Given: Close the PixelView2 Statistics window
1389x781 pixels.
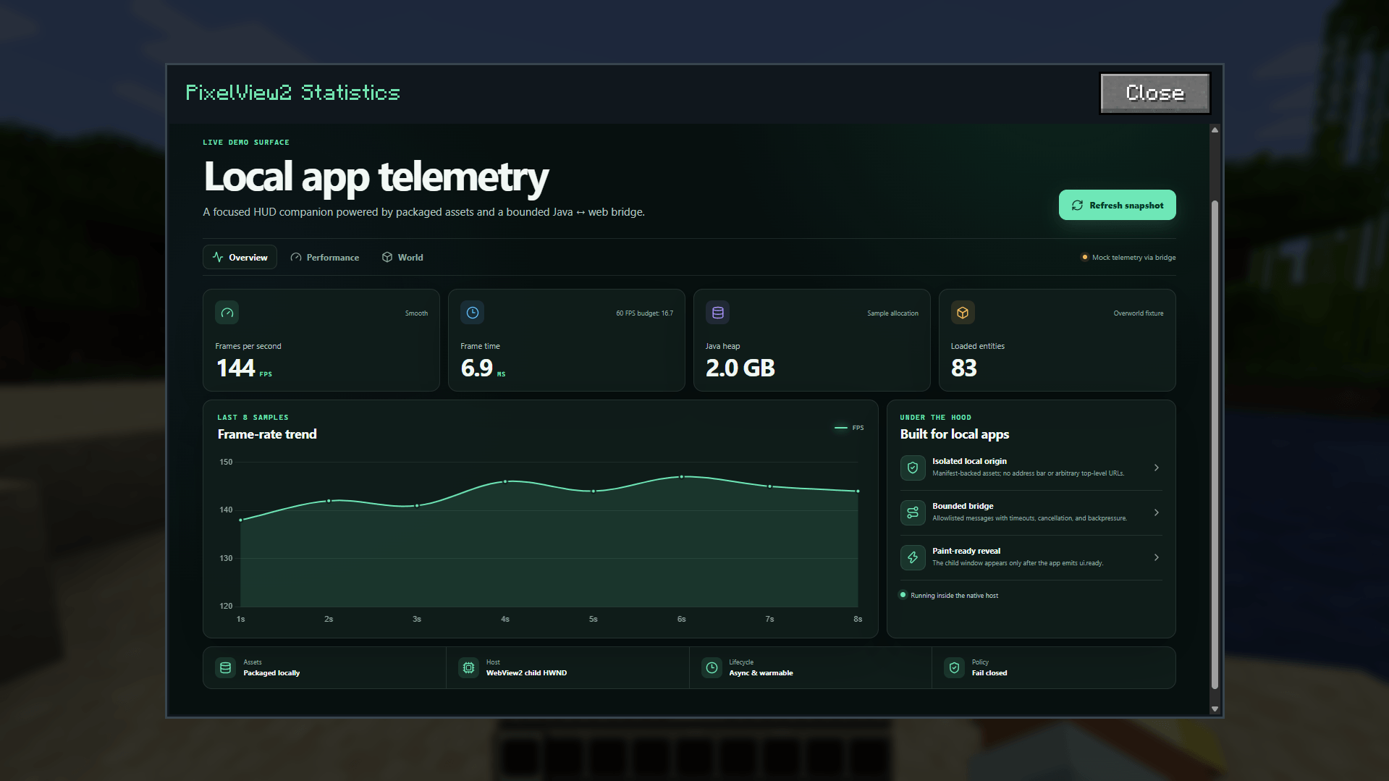Looking at the screenshot, I should coord(1154,93).
